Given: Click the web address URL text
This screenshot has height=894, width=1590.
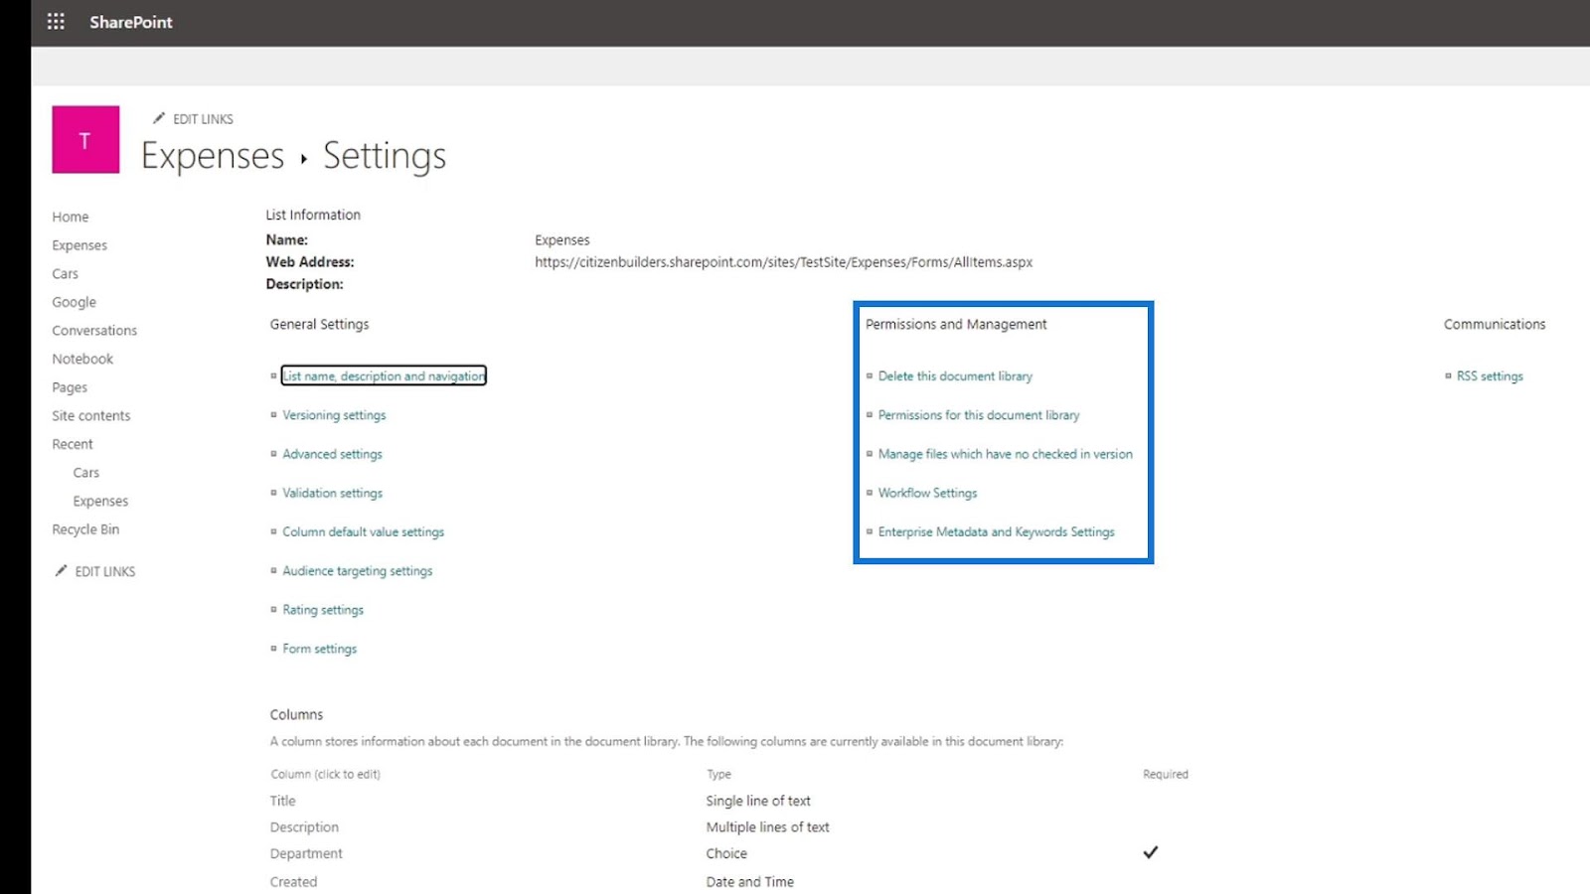Looking at the screenshot, I should tap(783, 262).
